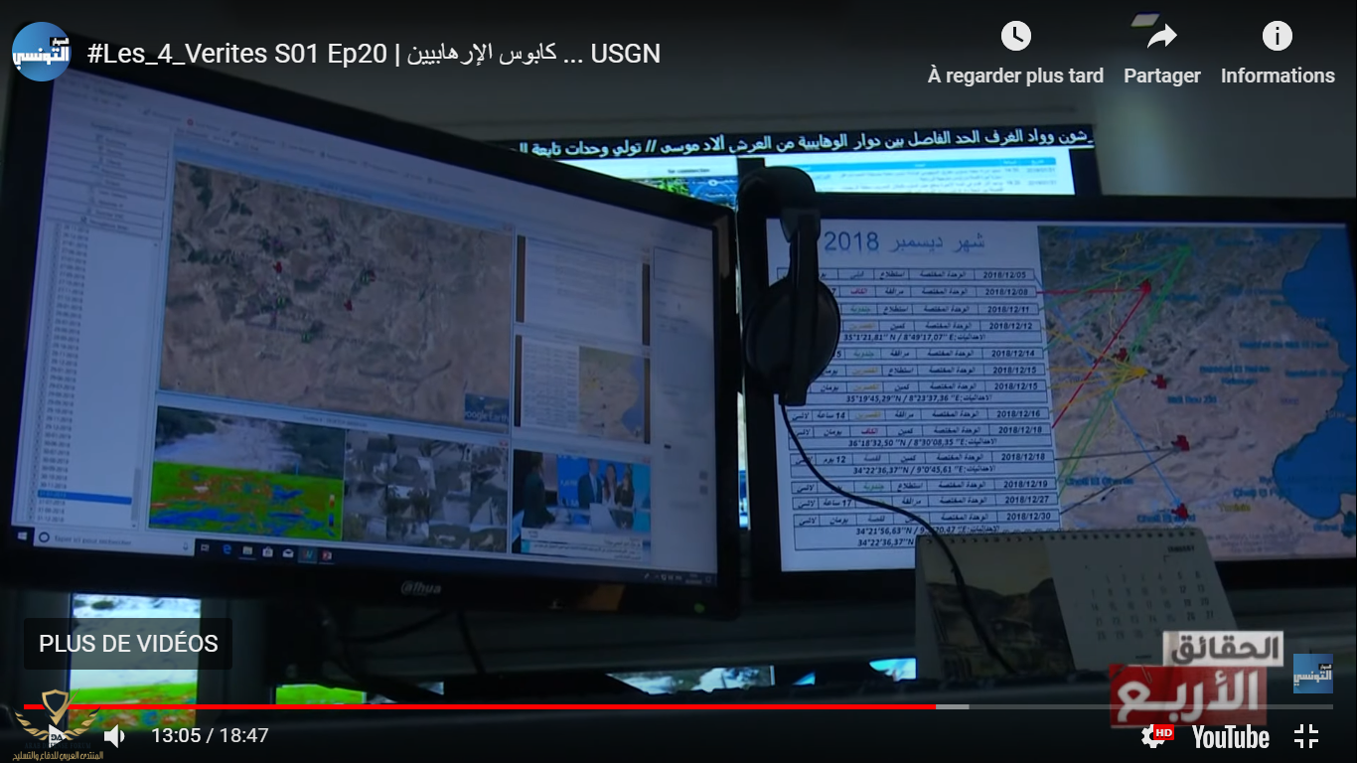Click the channel watermark logo above the progress bar
Image resolution: width=1357 pixels, height=763 pixels.
[x=1312, y=673]
